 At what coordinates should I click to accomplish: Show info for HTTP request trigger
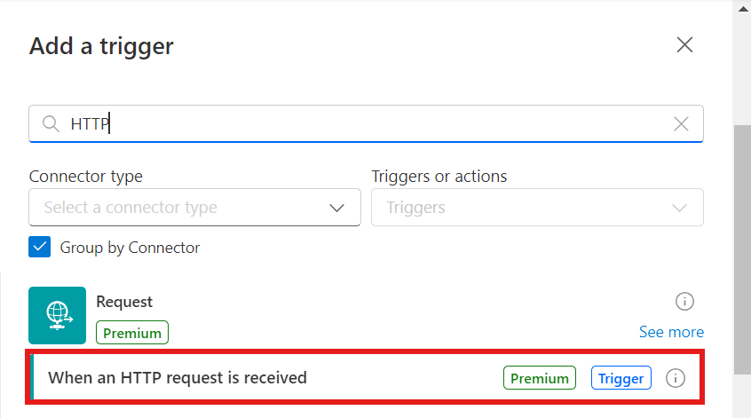click(x=676, y=378)
